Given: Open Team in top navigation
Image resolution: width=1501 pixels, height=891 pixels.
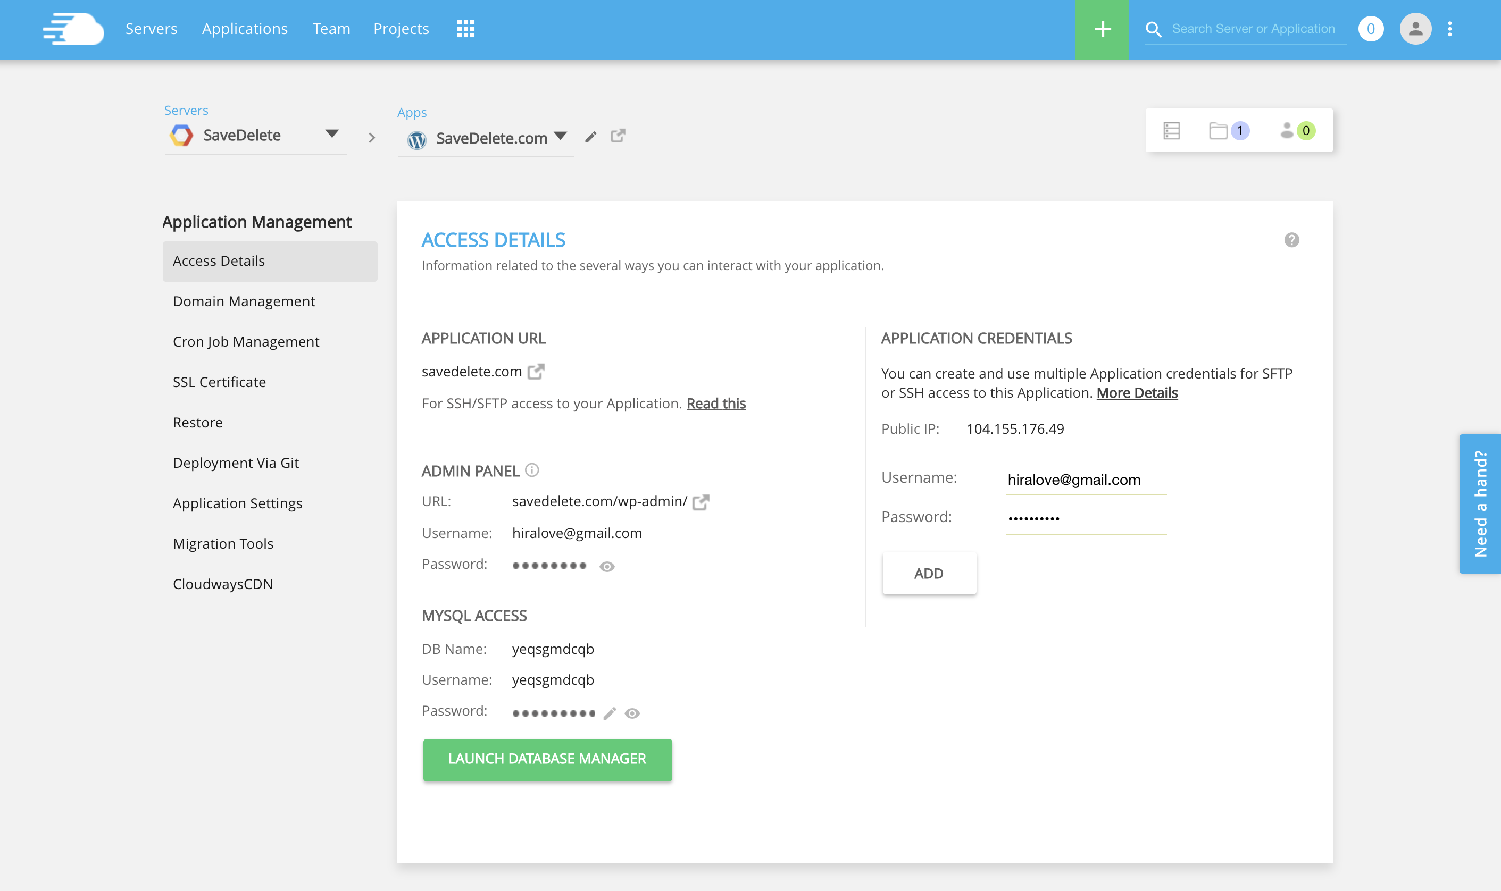Looking at the screenshot, I should (331, 29).
